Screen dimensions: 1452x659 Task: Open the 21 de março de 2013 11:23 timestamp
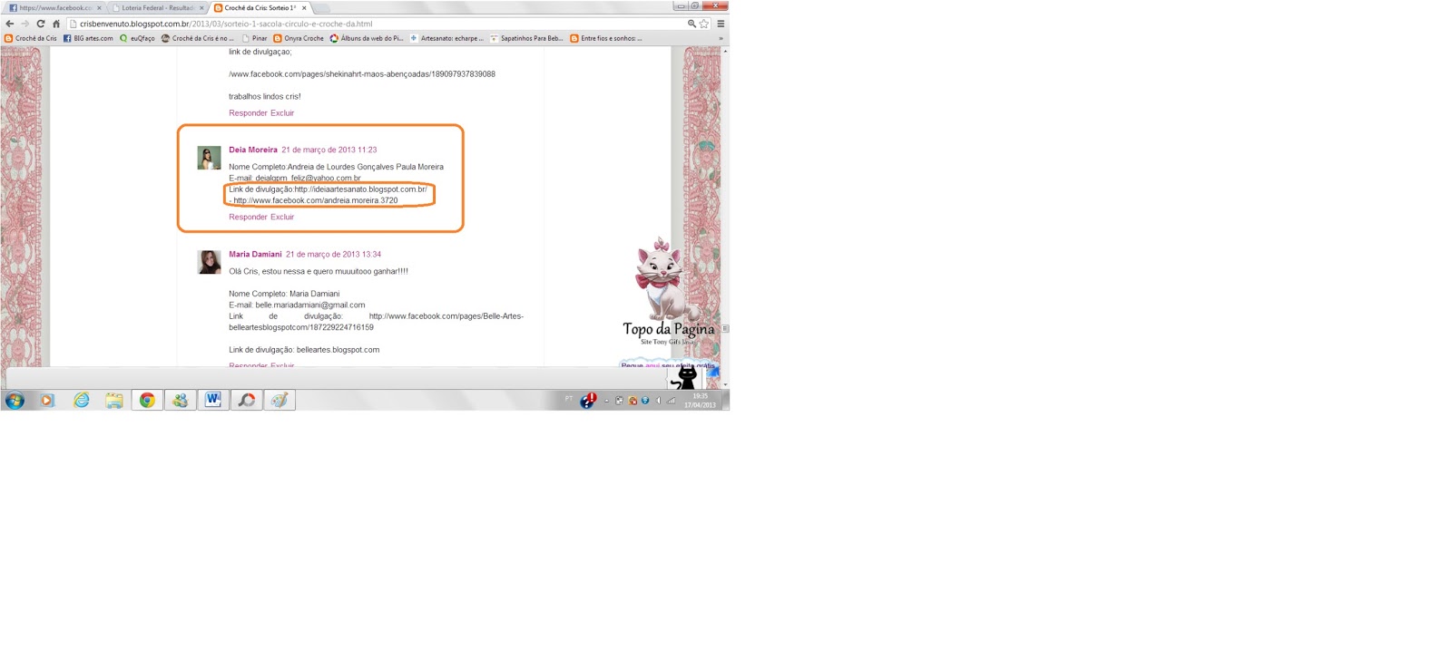click(x=329, y=150)
